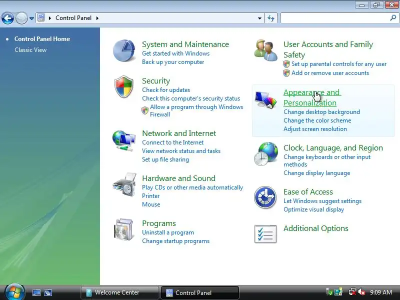Click Check this computer's security status
400x300 pixels.
(191, 98)
